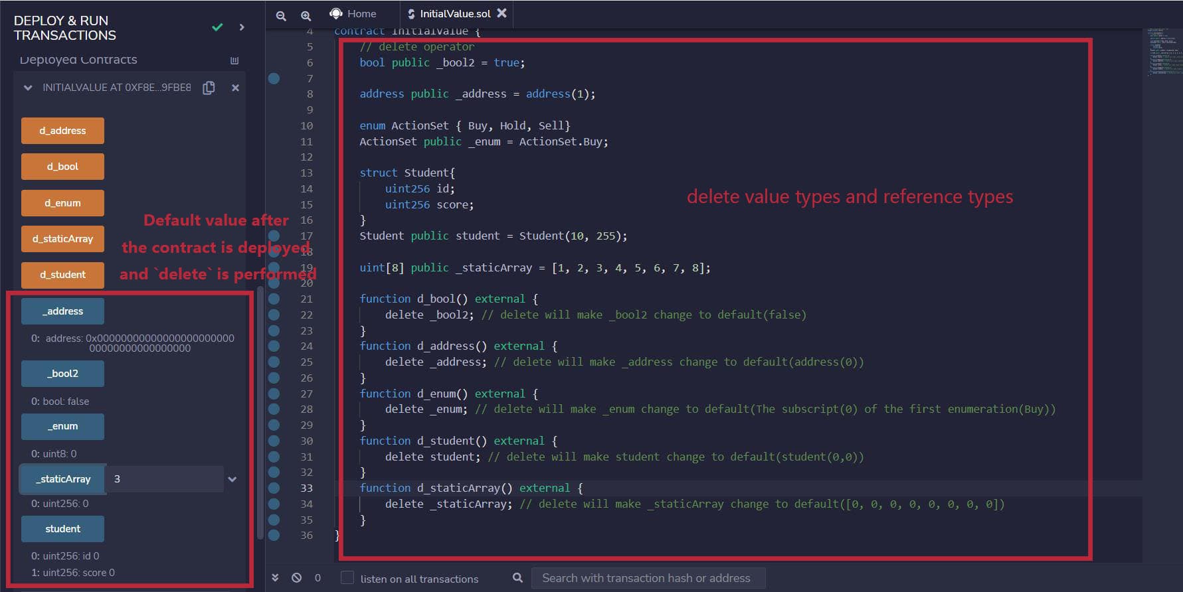1183x592 pixels.
Task: Clear all deployed contracts with trash icon
Action: [x=234, y=60]
